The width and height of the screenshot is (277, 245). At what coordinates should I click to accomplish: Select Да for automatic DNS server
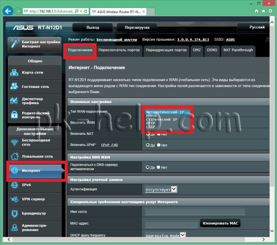(148, 167)
